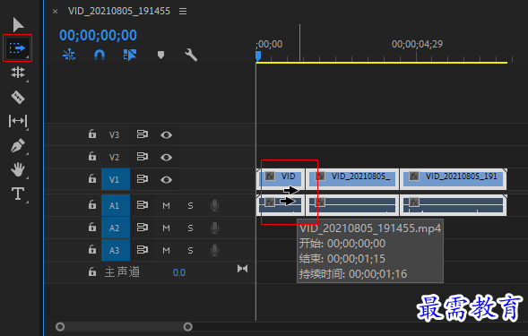Select first video clip labeled VID on V1
Screen dimensions: 528x336
281,179
